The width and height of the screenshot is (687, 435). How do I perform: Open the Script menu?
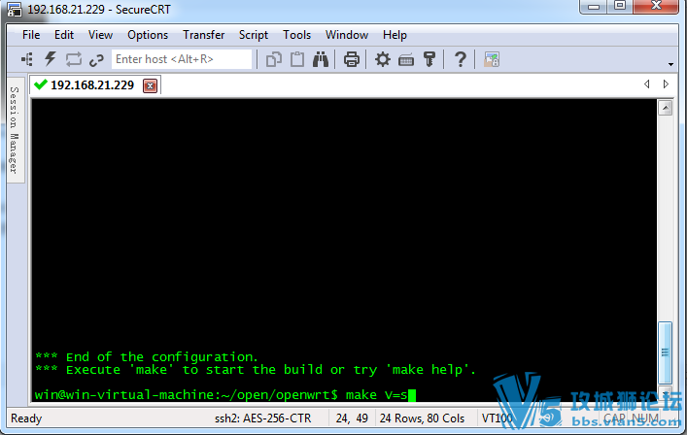point(254,35)
